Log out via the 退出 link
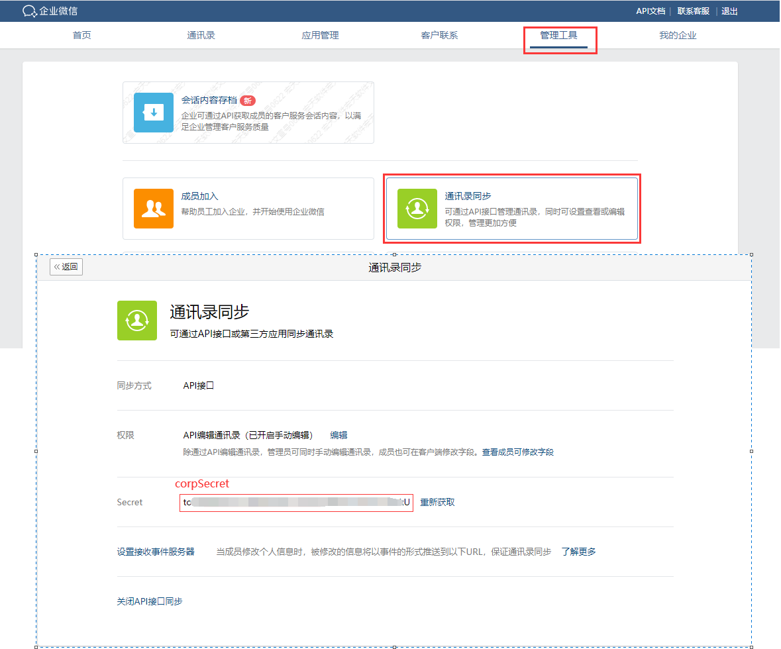 729,11
